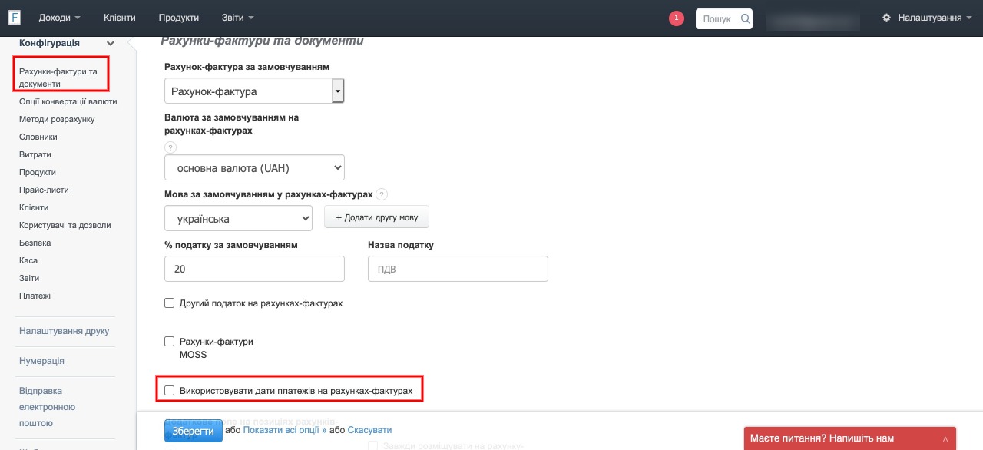The image size is (983, 450).
Task: Open help tooltip for default language
Action: [x=382, y=195]
